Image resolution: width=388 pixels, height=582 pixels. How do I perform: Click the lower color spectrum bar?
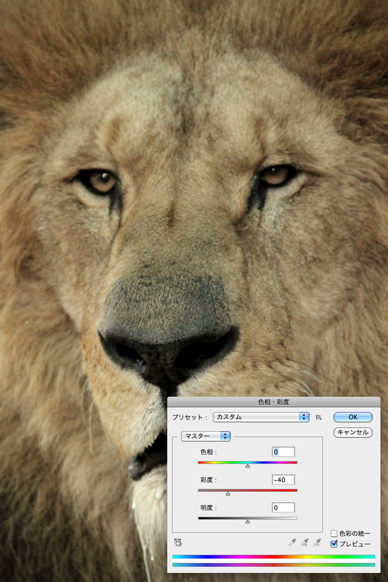[x=274, y=565]
